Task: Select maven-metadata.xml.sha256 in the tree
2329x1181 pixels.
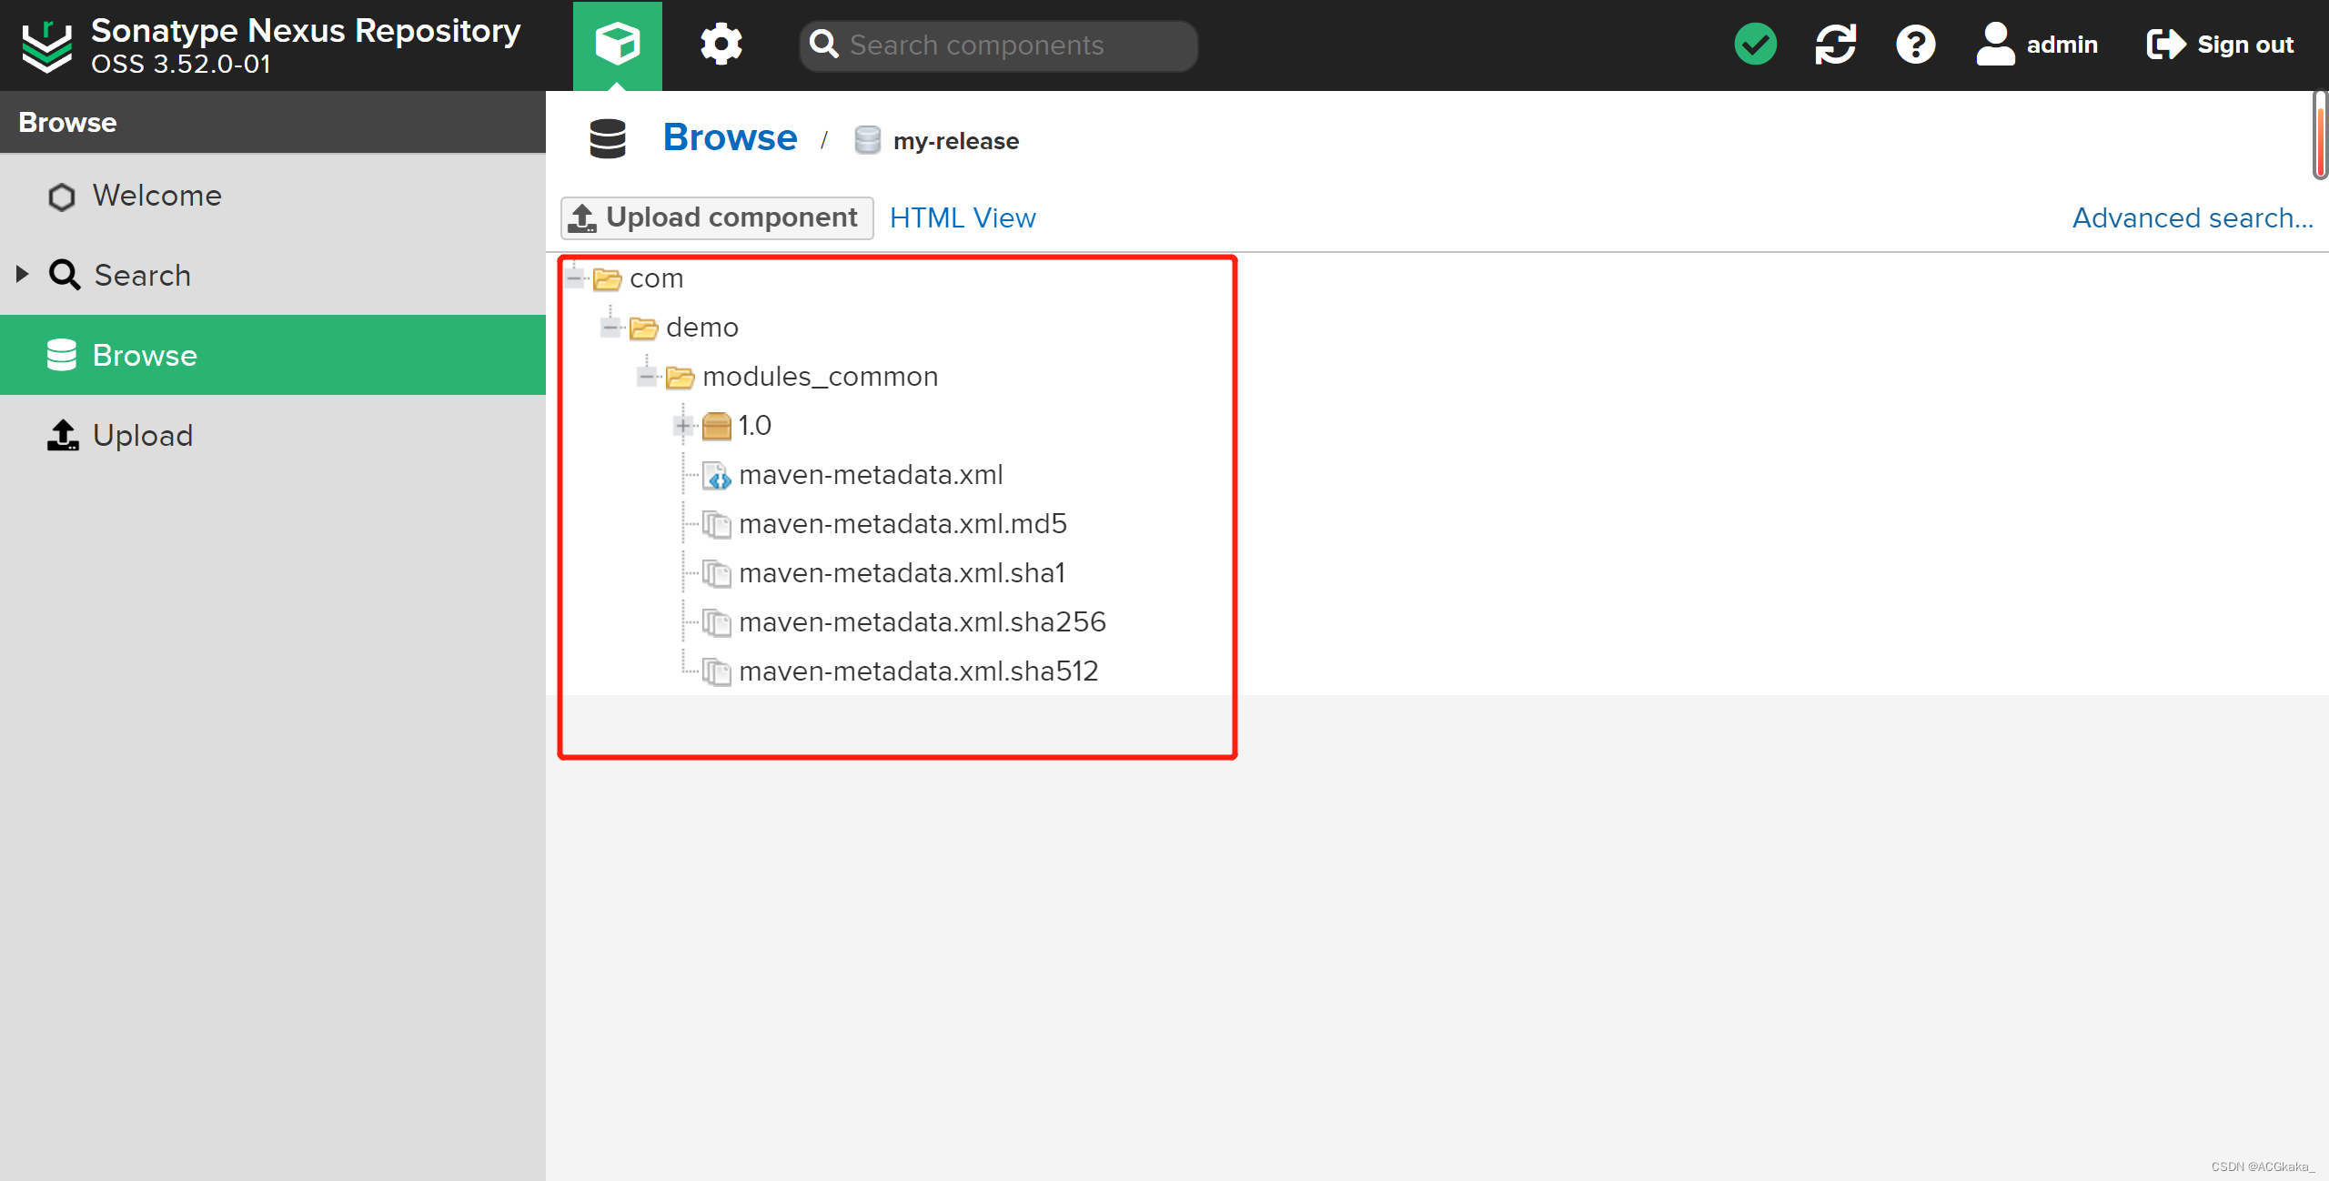Action: 922,621
